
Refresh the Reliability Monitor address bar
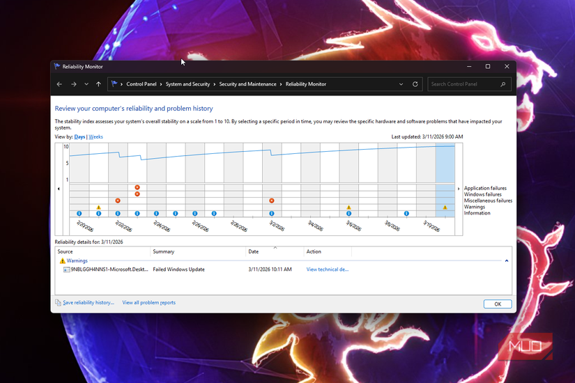click(x=415, y=84)
